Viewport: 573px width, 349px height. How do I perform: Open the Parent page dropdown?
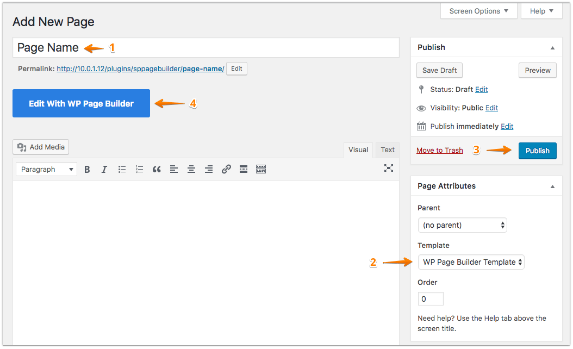[462, 225]
